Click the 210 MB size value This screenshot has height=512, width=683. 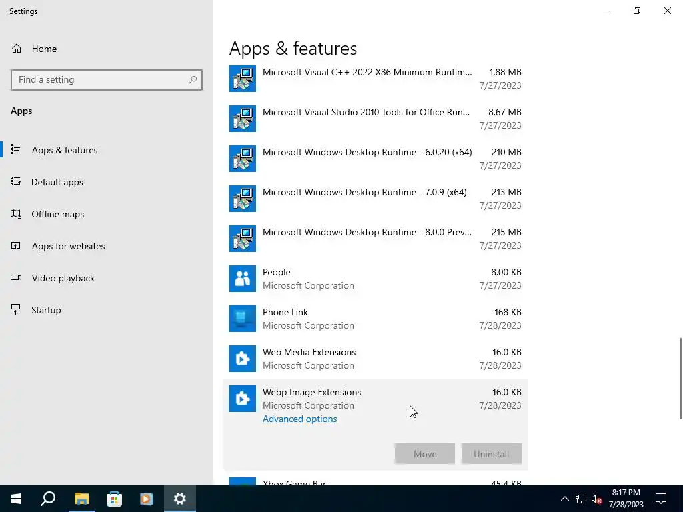click(x=506, y=153)
